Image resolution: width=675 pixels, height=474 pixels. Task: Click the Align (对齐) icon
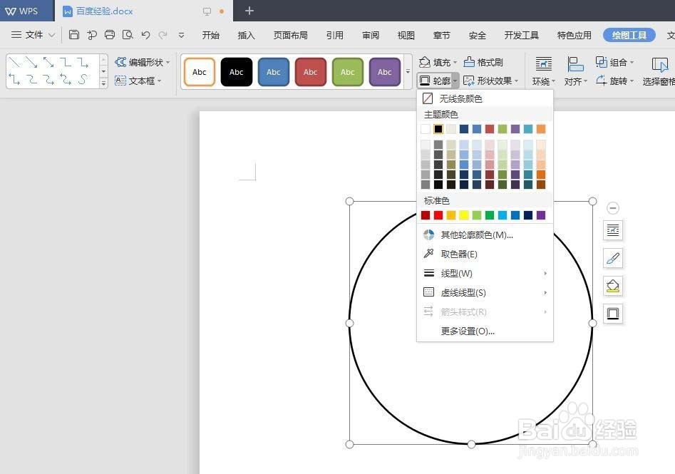tap(574, 68)
